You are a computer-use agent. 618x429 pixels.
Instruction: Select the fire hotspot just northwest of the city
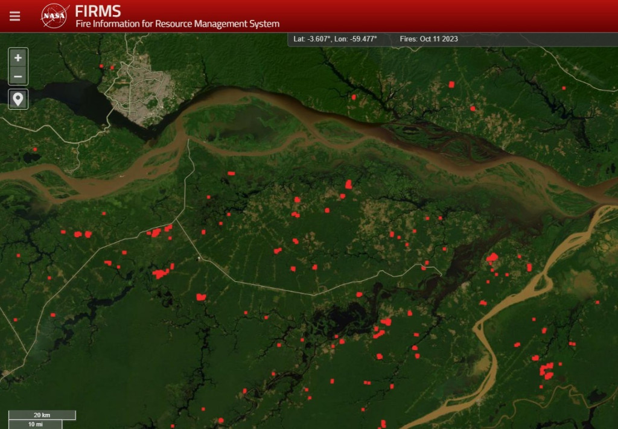coord(102,66)
